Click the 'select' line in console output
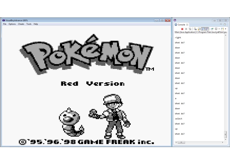 pyautogui.click(x=178, y=119)
